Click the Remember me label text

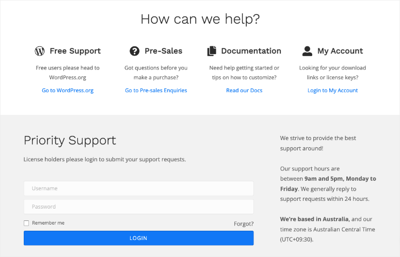[48, 223]
